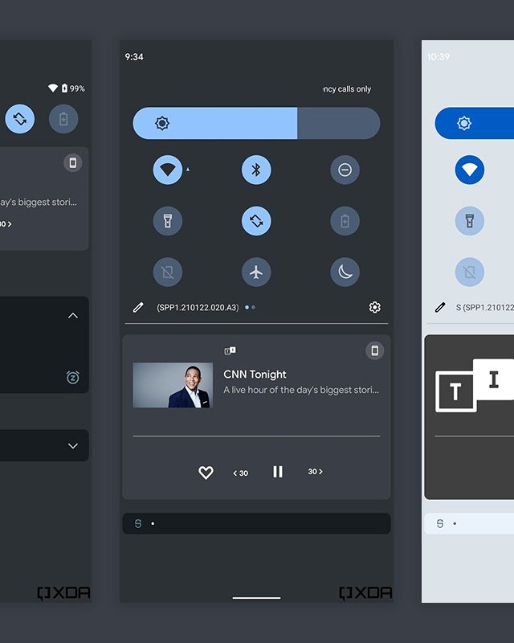514x643 pixels.
Task: Favorite CNN Tonight with the heart icon
Action: coord(206,473)
